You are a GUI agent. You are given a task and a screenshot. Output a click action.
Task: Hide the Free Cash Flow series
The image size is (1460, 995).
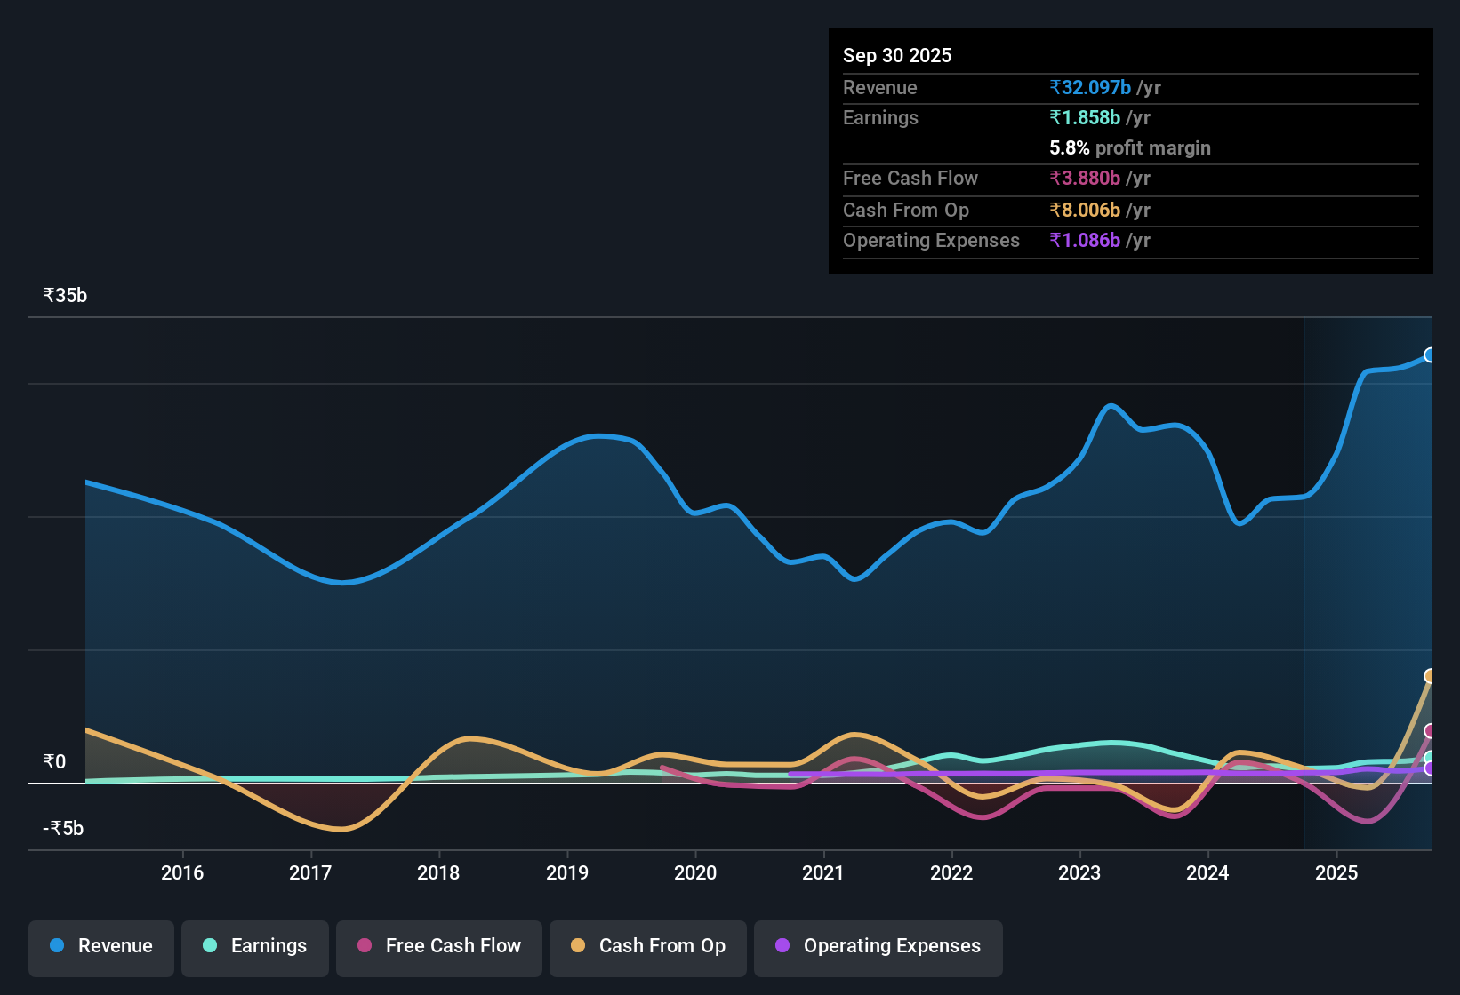pyautogui.click(x=439, y=947)
